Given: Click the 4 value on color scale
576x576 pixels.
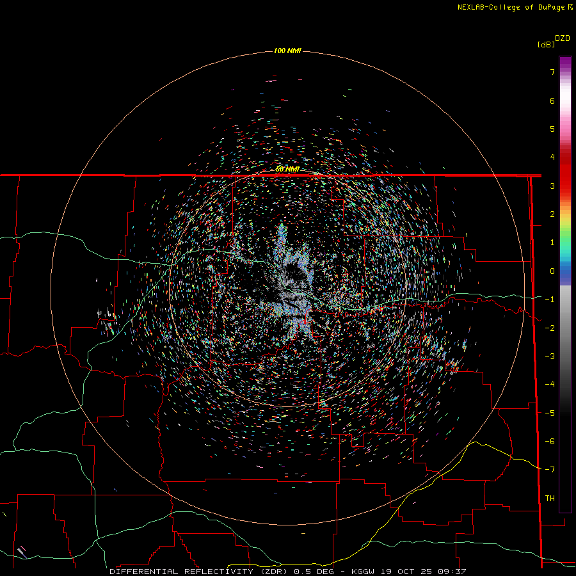Looking at the screenshot, I should click(x=552, y=157).
